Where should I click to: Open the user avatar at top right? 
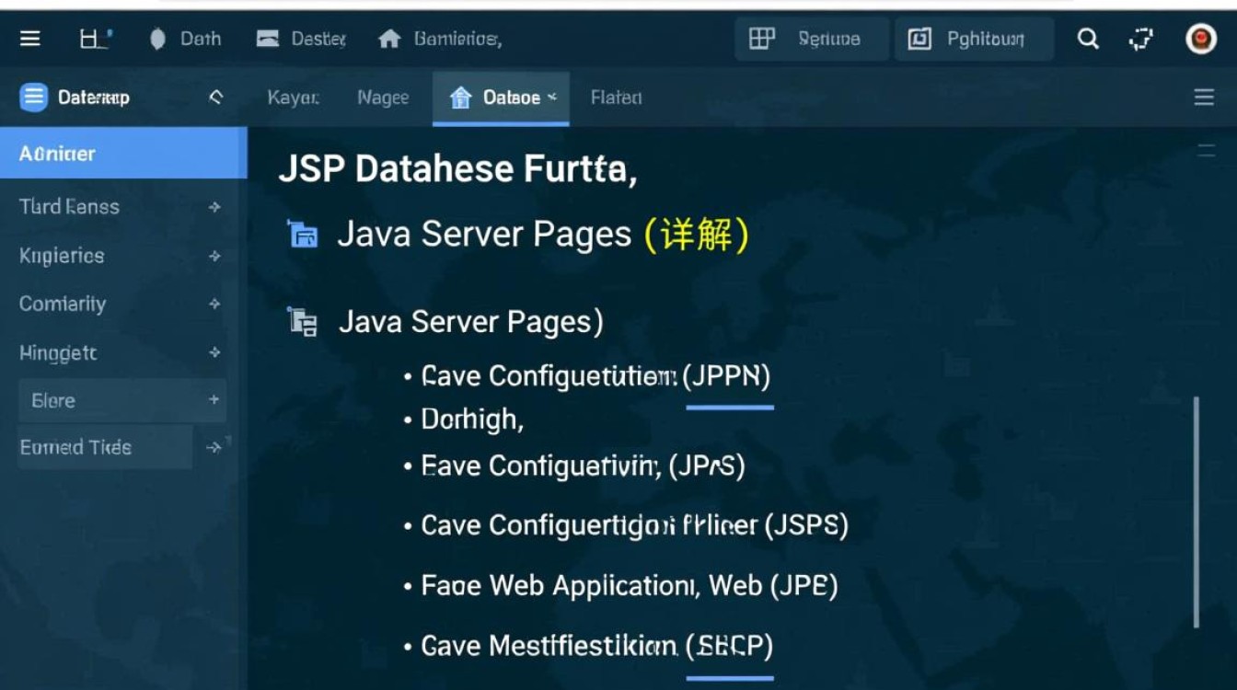tap(1201, 39)
